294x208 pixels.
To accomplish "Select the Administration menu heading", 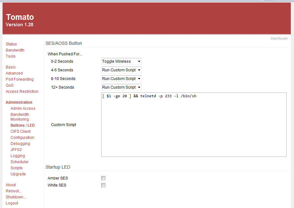I will [x=19, y=102].
